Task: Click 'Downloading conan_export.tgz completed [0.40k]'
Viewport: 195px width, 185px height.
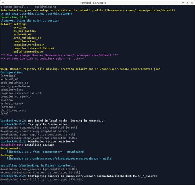Action: (38, 135)
